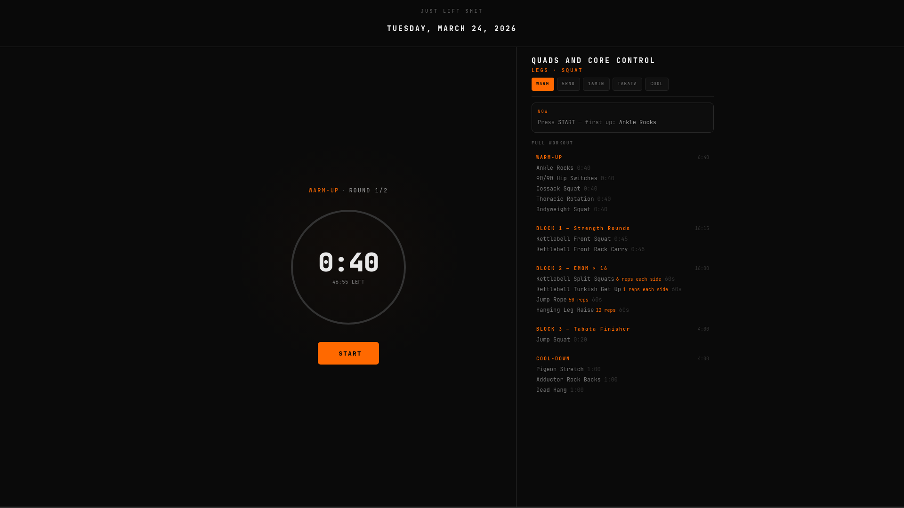Switch to the 5RND tab
904x508 pixels.
(568, 84)
